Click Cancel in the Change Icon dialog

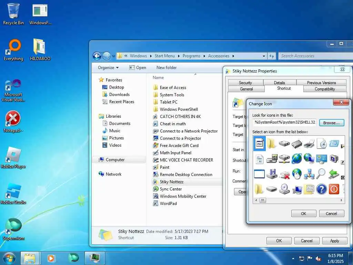tap(331, 213)
